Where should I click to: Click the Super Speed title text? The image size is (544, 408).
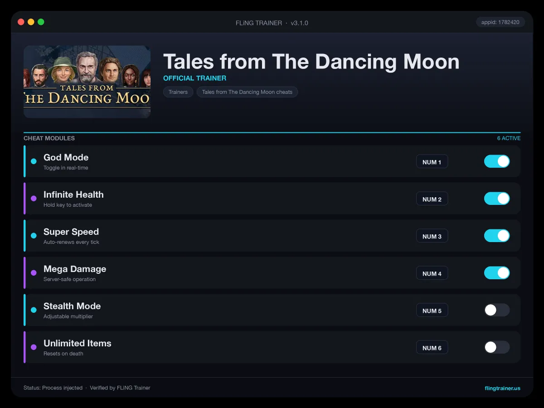[x=71, y=232]
